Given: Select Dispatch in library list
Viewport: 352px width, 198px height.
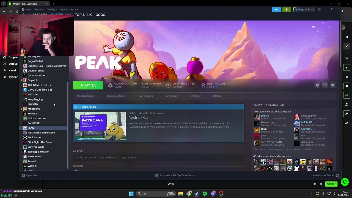Looking at the screenshot, I should (32, 80).
